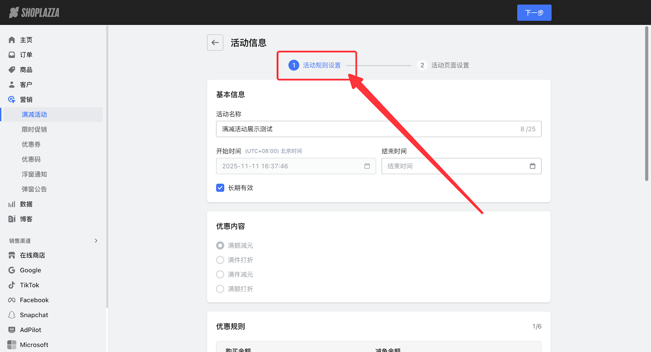Go to 限时促销 in marketing submenu
The image size is (651, 352).
[34, 130]
